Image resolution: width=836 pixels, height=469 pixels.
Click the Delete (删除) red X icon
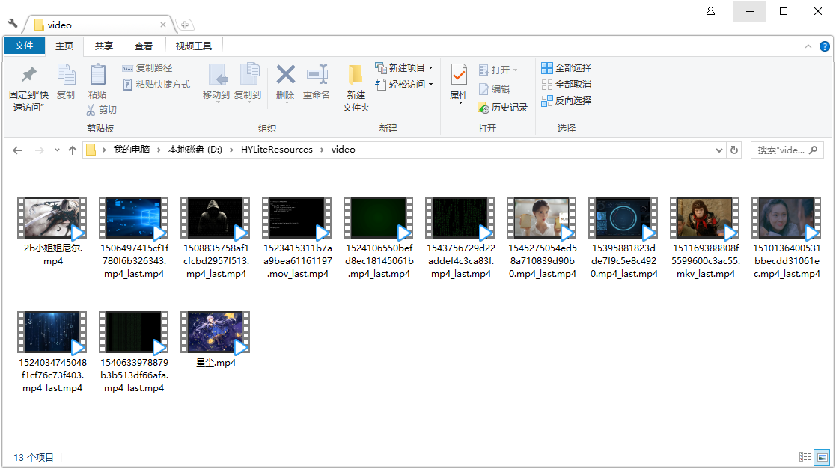point(285,75)
